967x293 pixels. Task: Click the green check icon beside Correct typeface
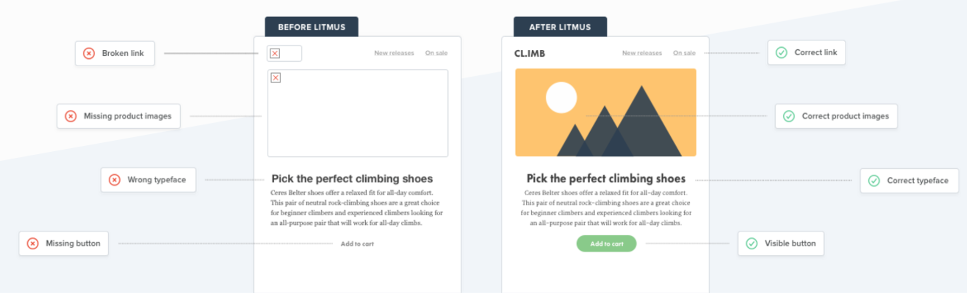point(874,180)
